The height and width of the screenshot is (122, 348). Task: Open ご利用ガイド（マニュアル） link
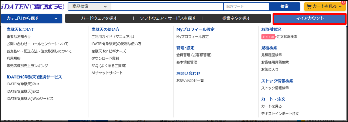[x=113, y=37]
